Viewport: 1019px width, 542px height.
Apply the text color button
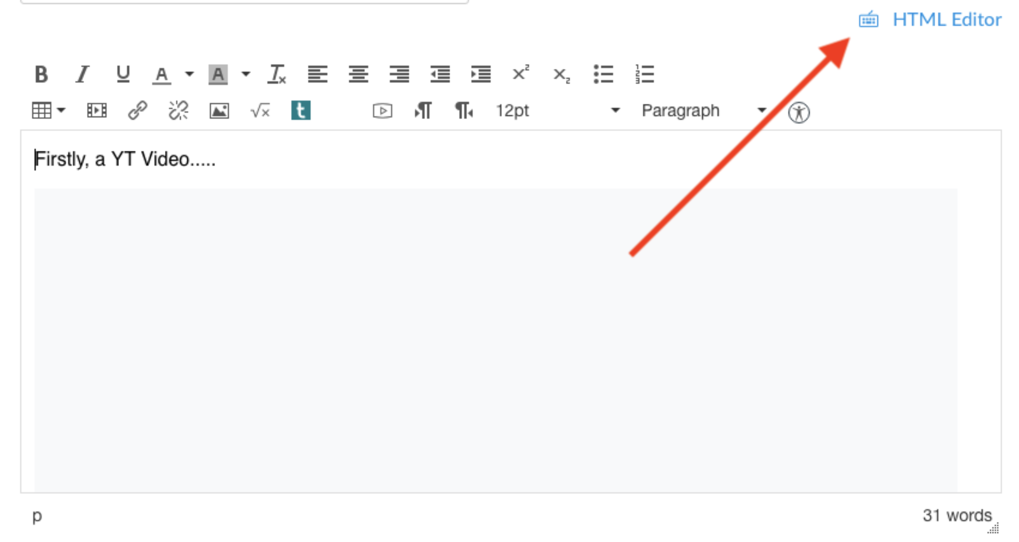(x=162, y=75)
